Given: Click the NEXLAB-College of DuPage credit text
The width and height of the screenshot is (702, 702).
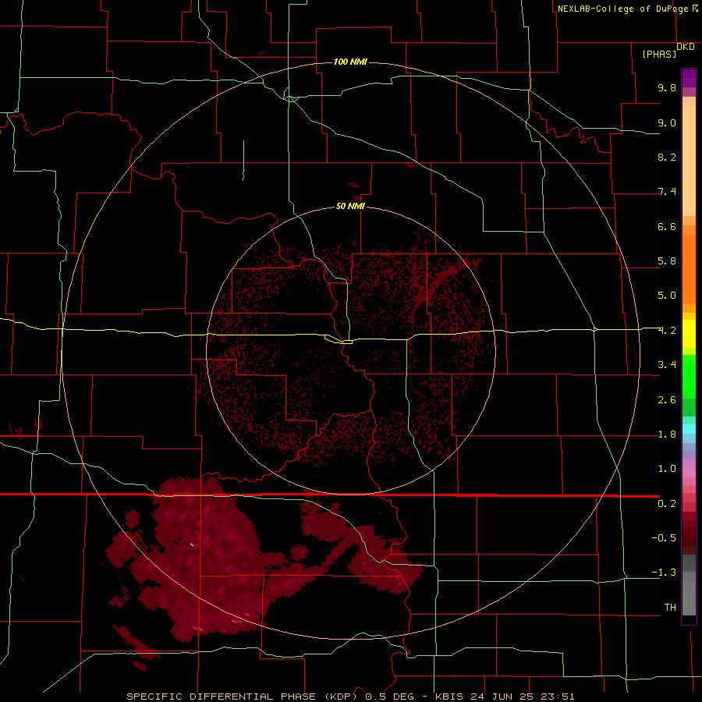Looking at the screenshot, I should coord(622,9).
